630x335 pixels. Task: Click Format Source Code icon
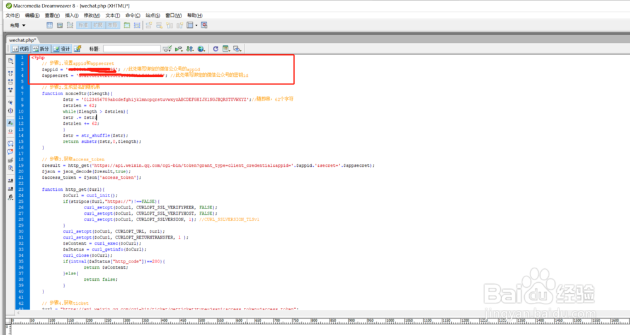coord(11,197)
